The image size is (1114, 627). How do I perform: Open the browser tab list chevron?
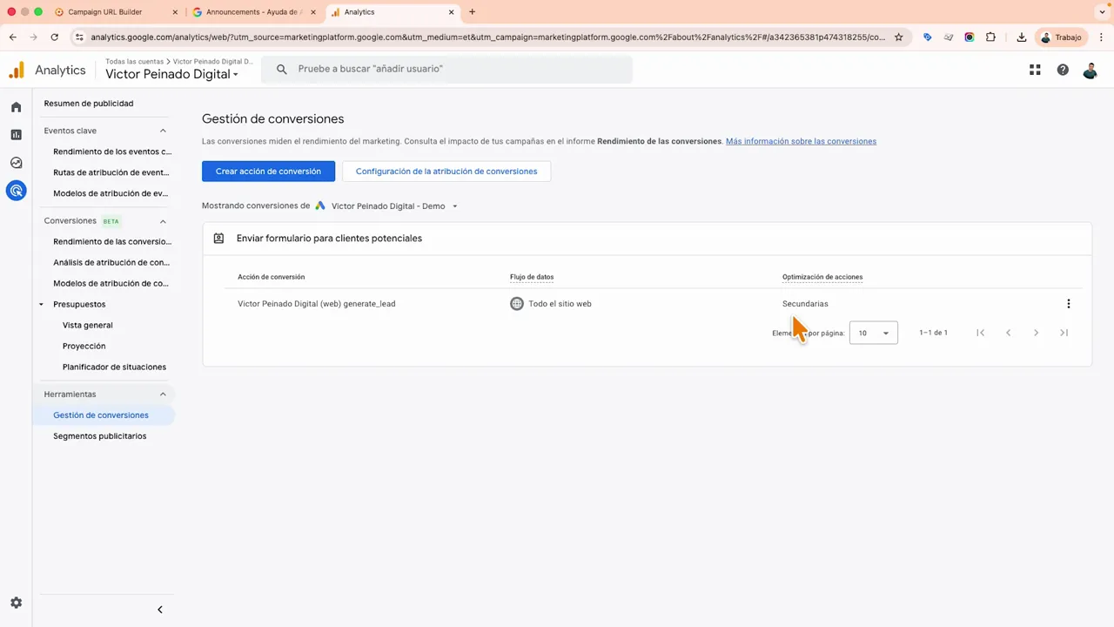click(1100, 12)
